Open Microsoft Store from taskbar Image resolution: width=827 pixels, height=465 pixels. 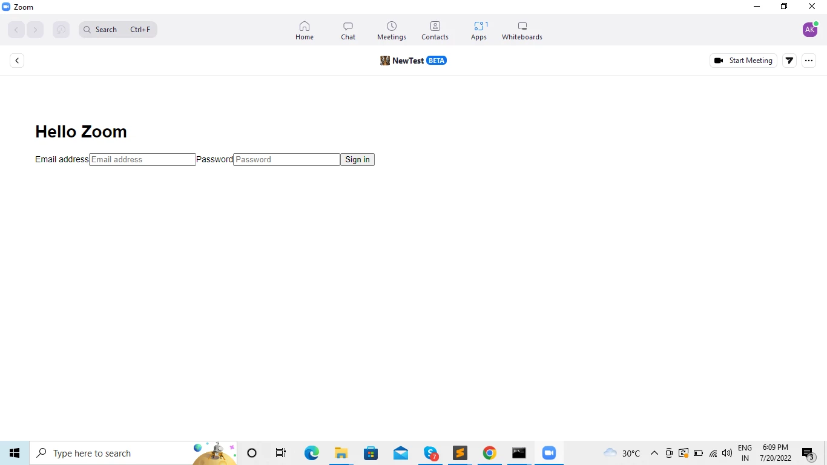[x=371, y=453]
